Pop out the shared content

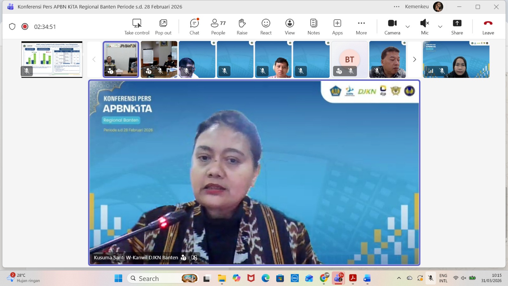(x=163, y=27)
